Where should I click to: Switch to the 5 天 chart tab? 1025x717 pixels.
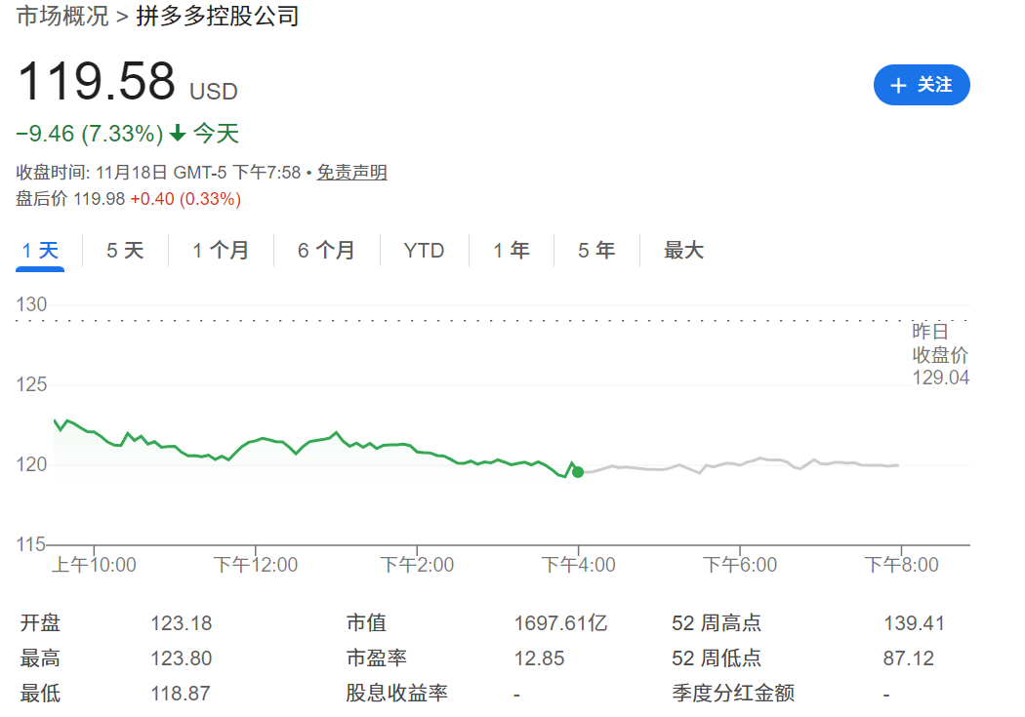tap(125, 251)
